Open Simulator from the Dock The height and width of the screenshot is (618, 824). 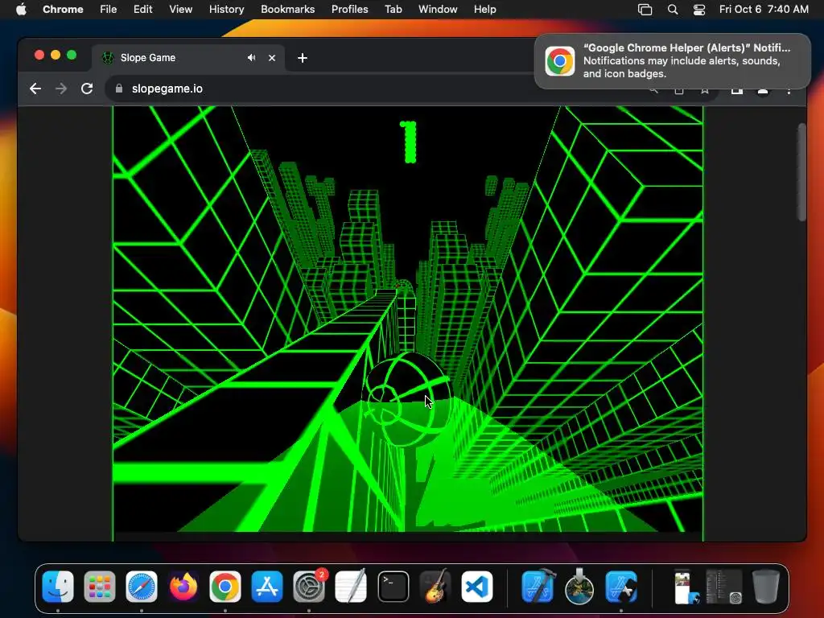(621, 587)
